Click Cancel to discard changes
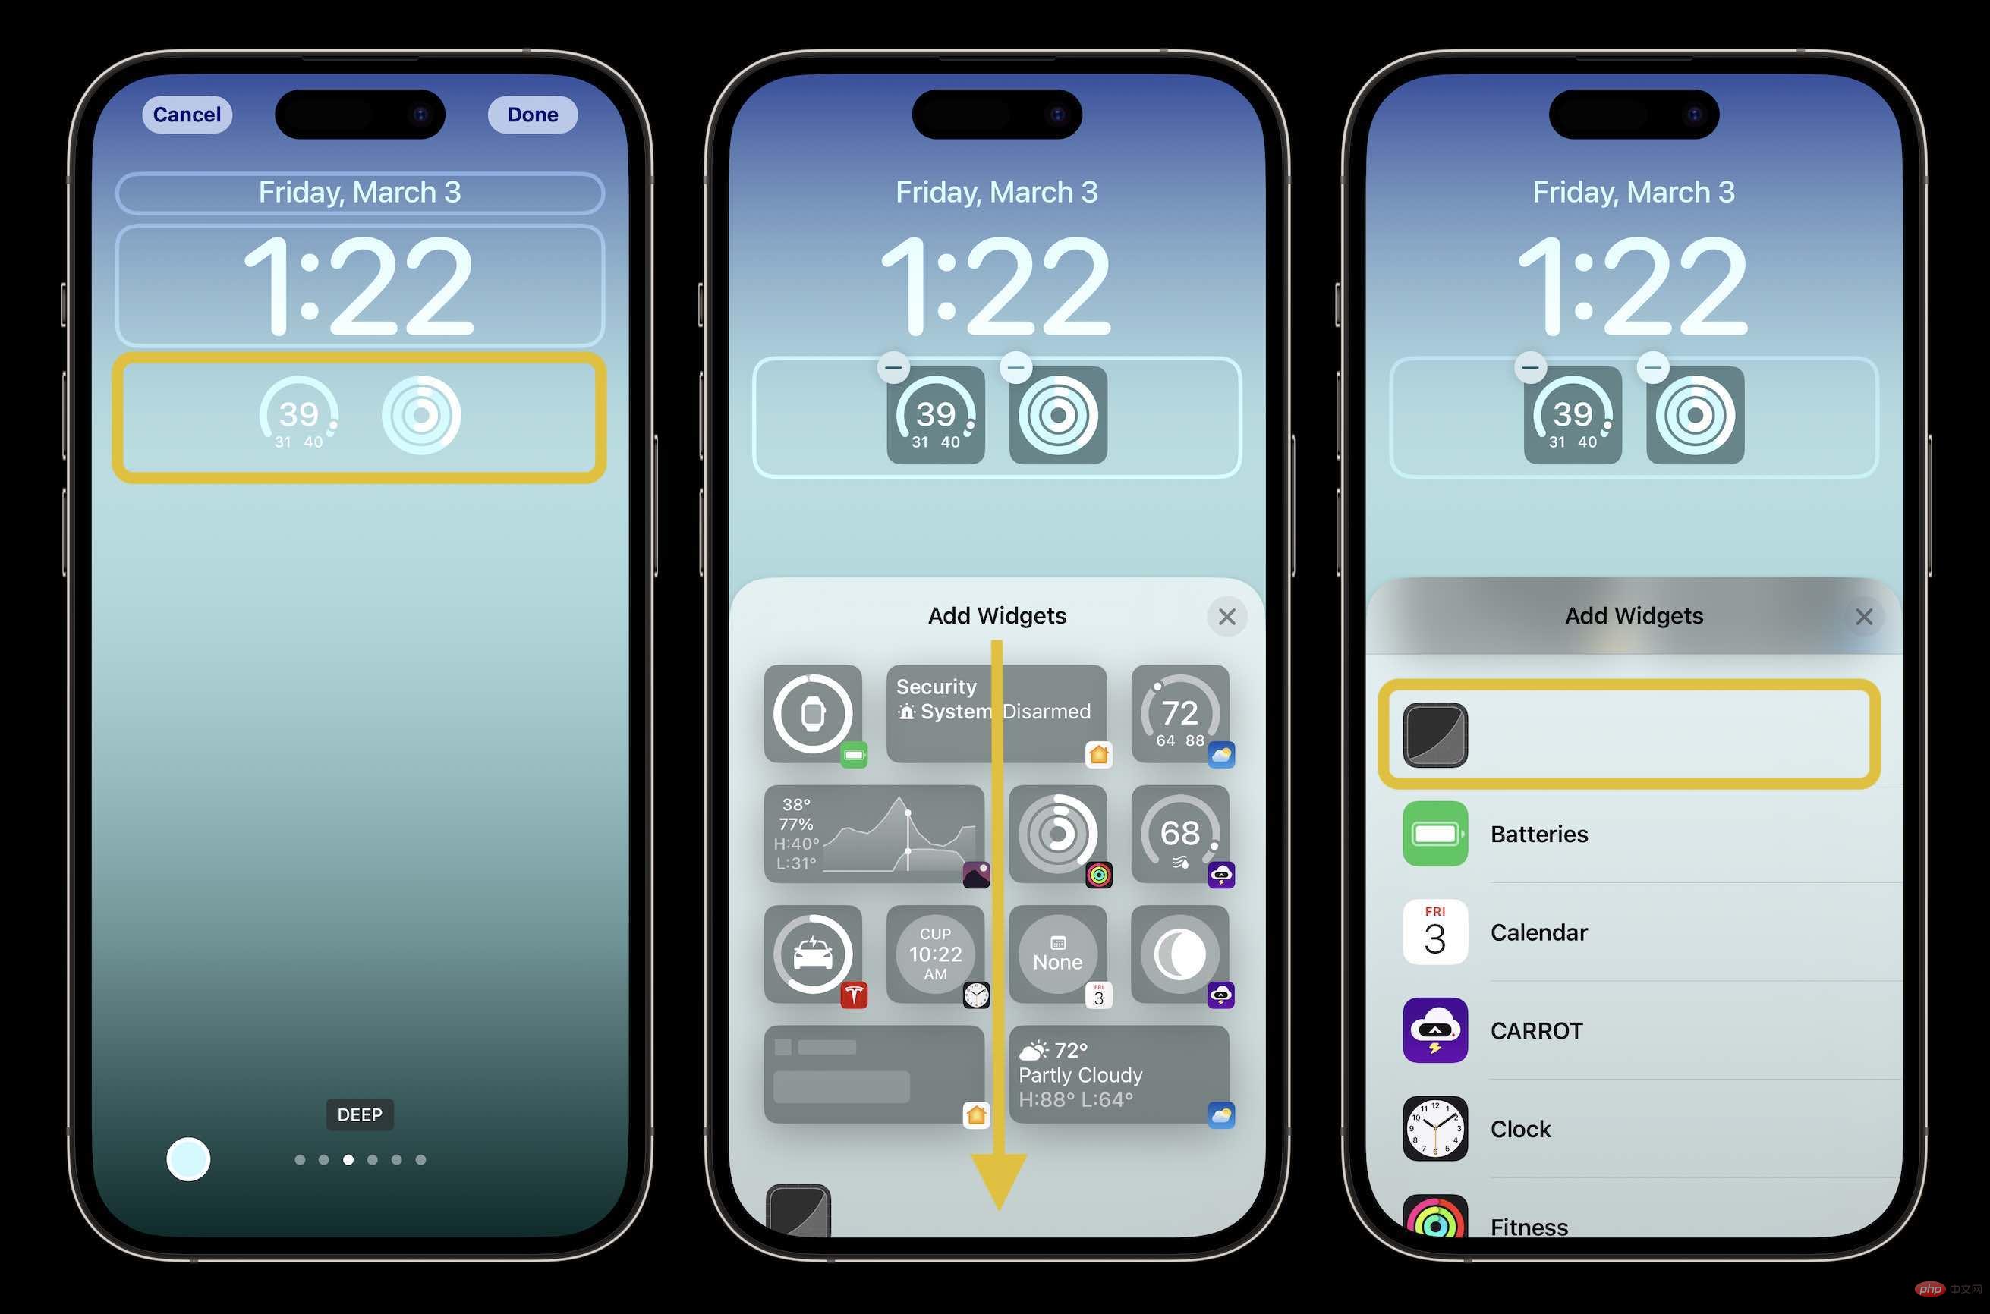This screenshot has width=1990, height=1314. 186,115
